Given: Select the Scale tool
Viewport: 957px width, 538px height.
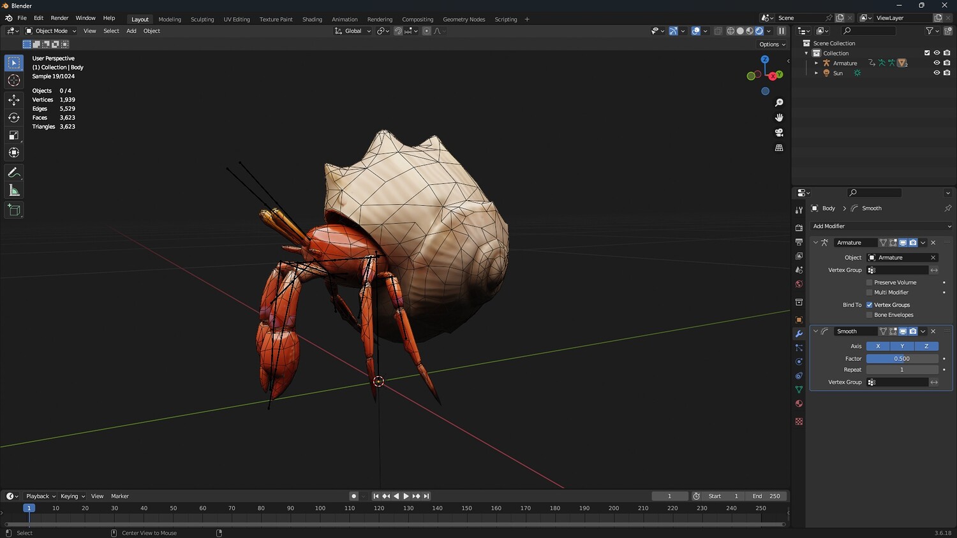Looking at the screenshot, I should tap(14, 135).
